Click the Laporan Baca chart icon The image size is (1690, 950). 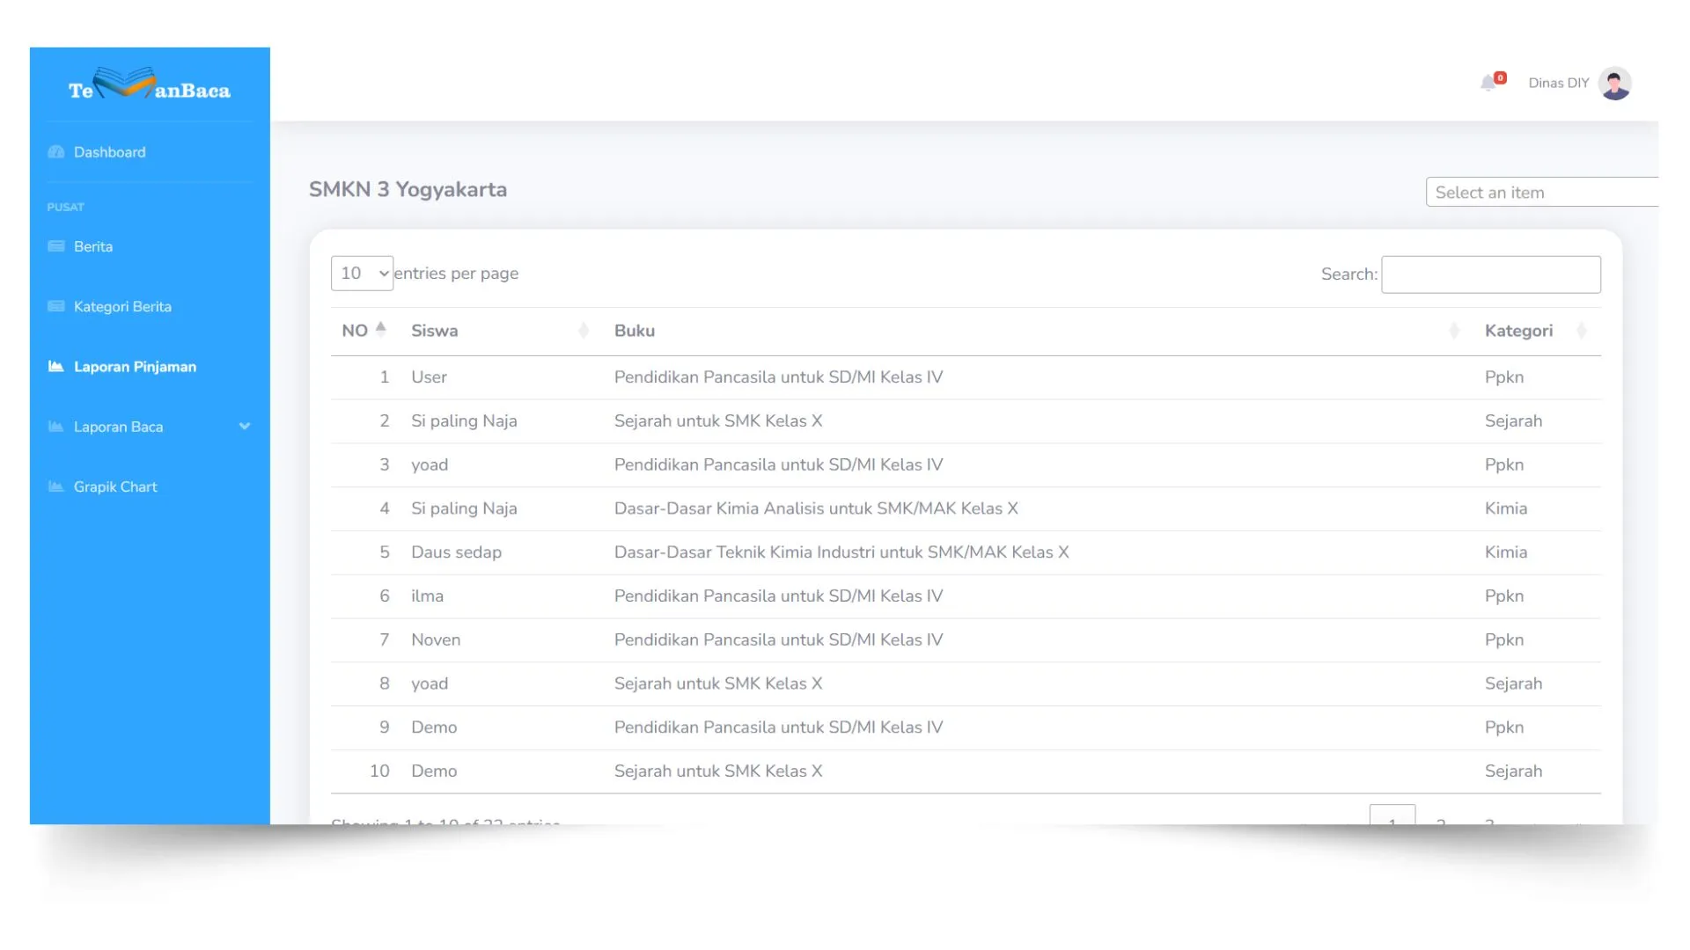(56, 427)
